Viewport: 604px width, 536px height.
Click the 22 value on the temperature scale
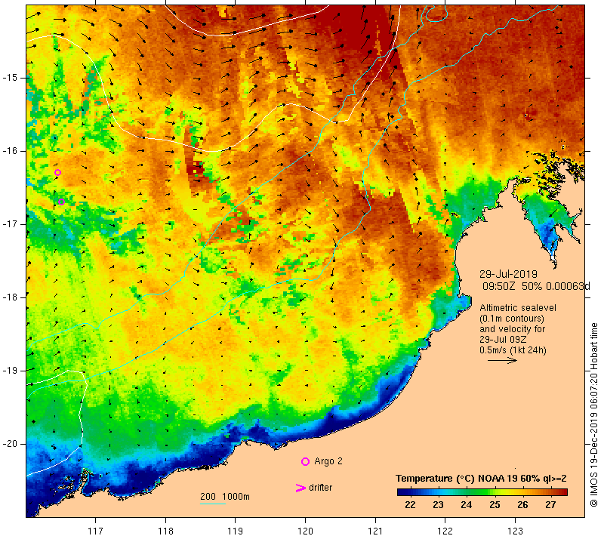pos(410,505)
